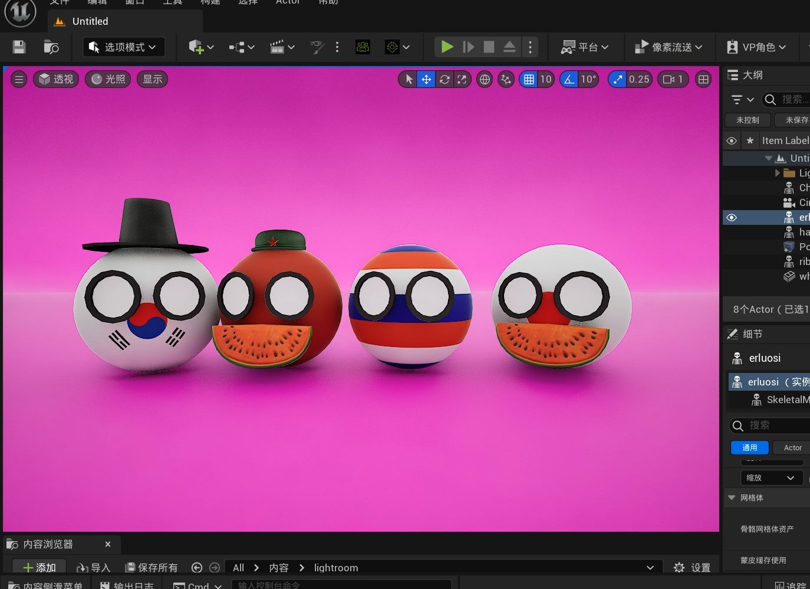Open the quick add content icon
The height and width of the screenshot is (589, 810).
(200, 47)
